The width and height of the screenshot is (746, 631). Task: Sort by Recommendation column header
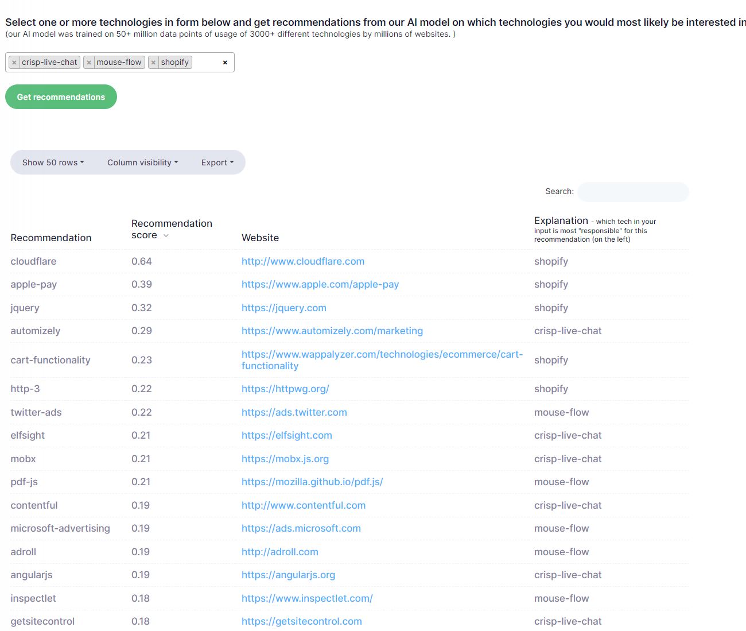pyautogui.click(x=51, y=238)
